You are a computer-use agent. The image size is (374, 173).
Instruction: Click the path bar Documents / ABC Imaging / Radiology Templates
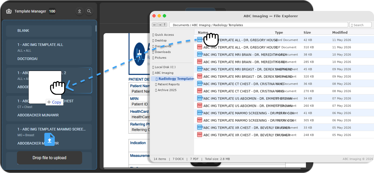[258, 25]
